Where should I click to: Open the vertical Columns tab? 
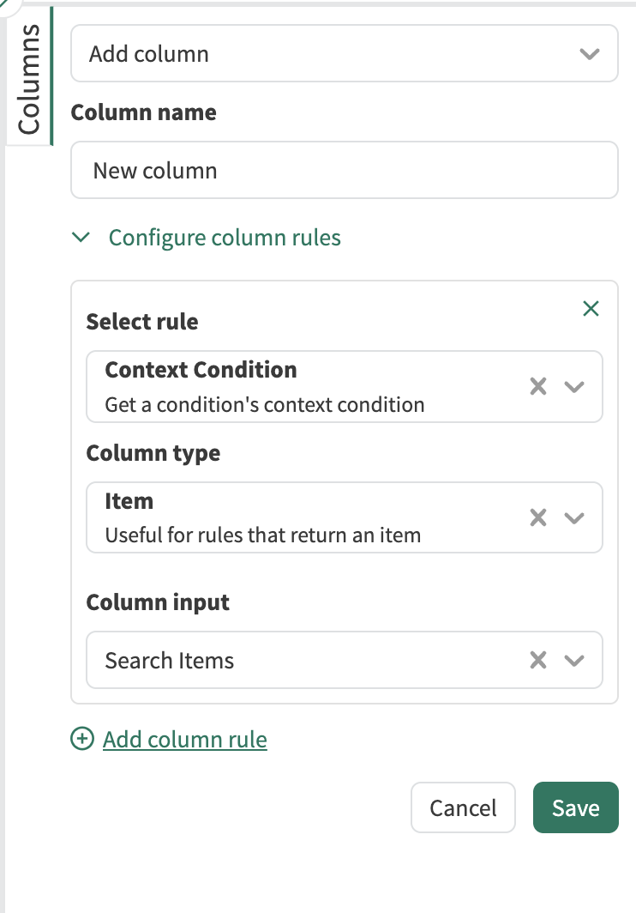(29, 79)
